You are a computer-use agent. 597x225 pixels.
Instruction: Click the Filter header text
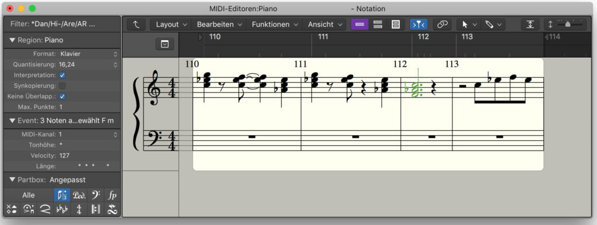pos(52,24)
